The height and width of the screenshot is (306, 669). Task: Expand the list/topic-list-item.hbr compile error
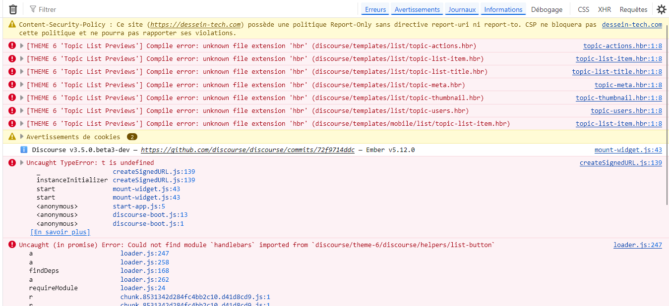pyautogui.click(x=22, y=58)
